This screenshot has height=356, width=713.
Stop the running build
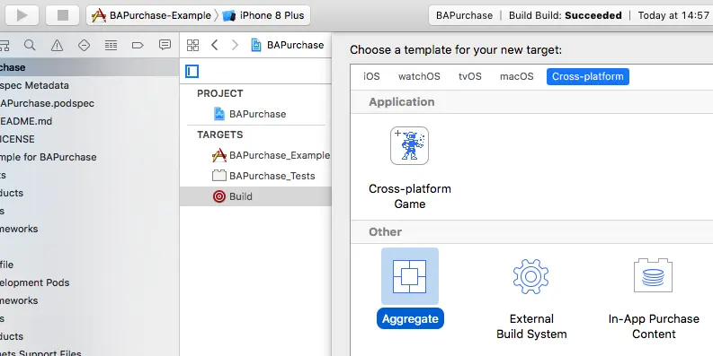coord(62,15)
